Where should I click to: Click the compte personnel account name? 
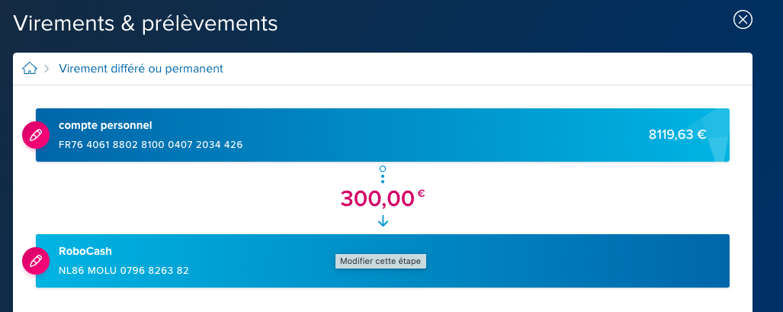105,126
